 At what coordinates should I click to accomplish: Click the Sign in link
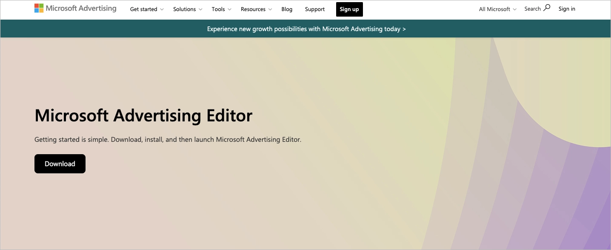567,9
